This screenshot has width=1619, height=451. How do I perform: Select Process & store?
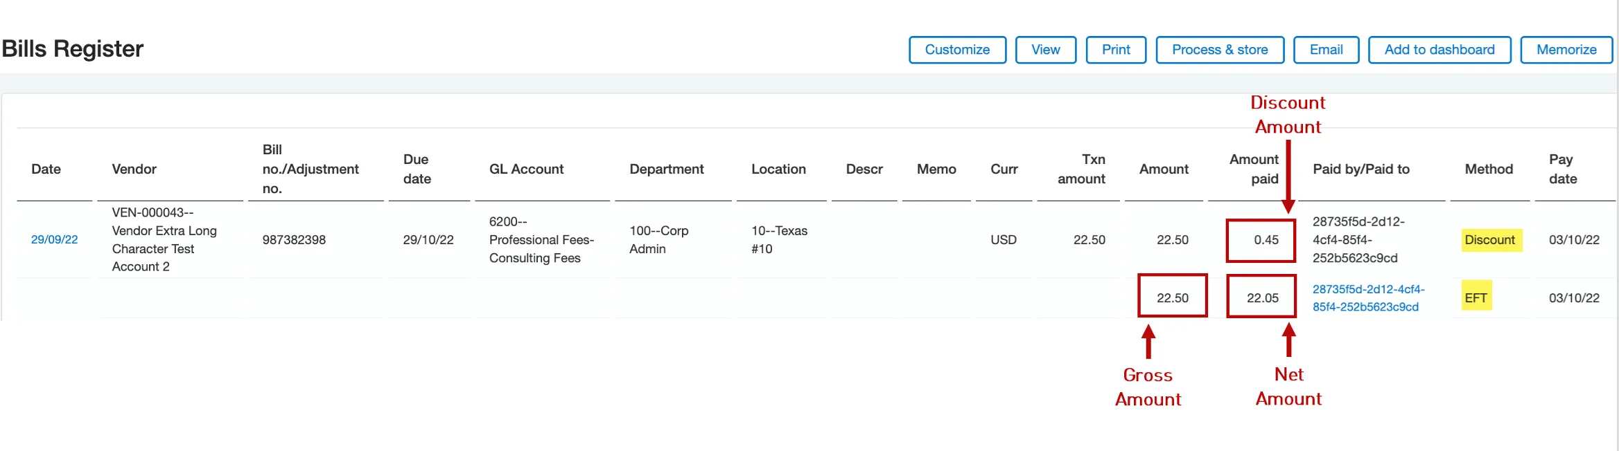point(1220,50)
